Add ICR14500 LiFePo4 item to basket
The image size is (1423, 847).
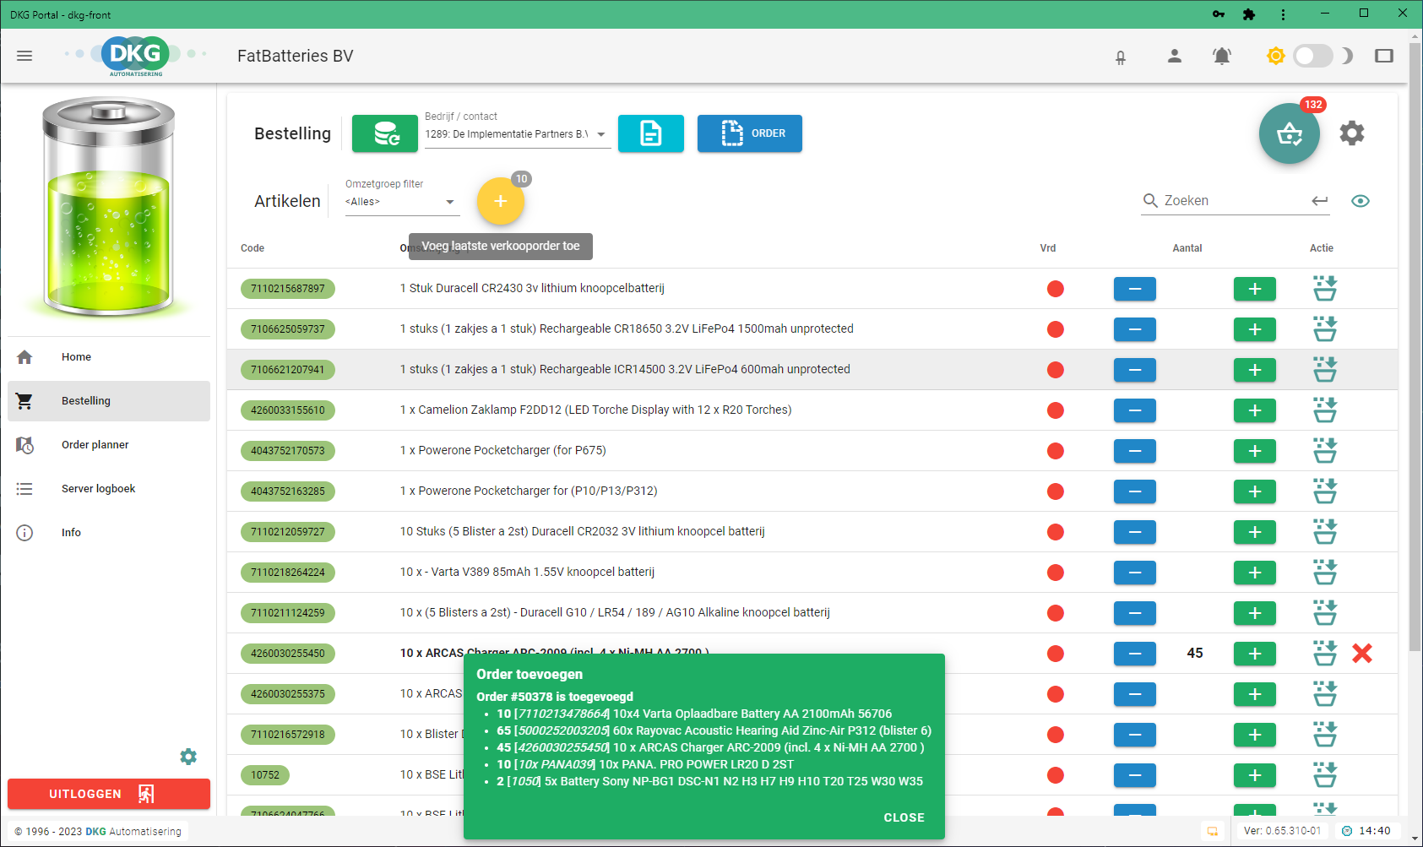click(1325, 370)
